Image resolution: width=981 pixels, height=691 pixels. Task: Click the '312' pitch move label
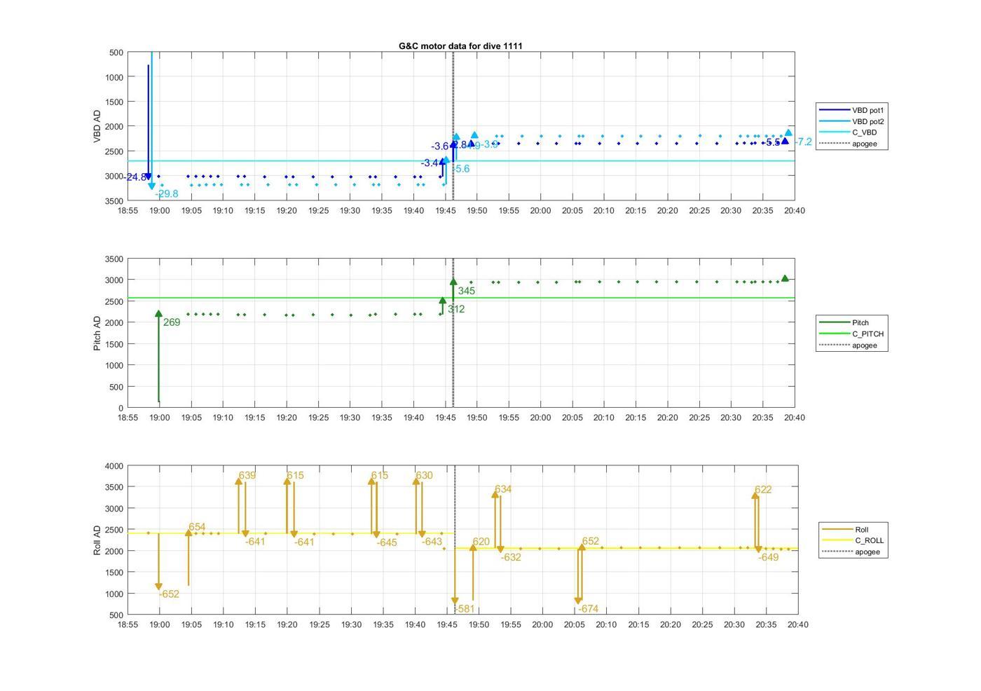pos(456,309)
